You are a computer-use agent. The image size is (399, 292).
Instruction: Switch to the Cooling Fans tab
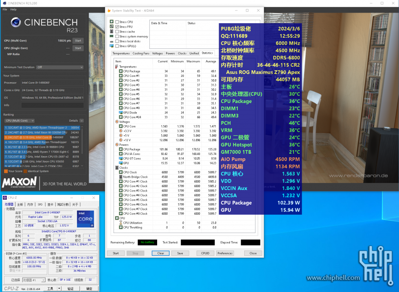pos(141,53)
